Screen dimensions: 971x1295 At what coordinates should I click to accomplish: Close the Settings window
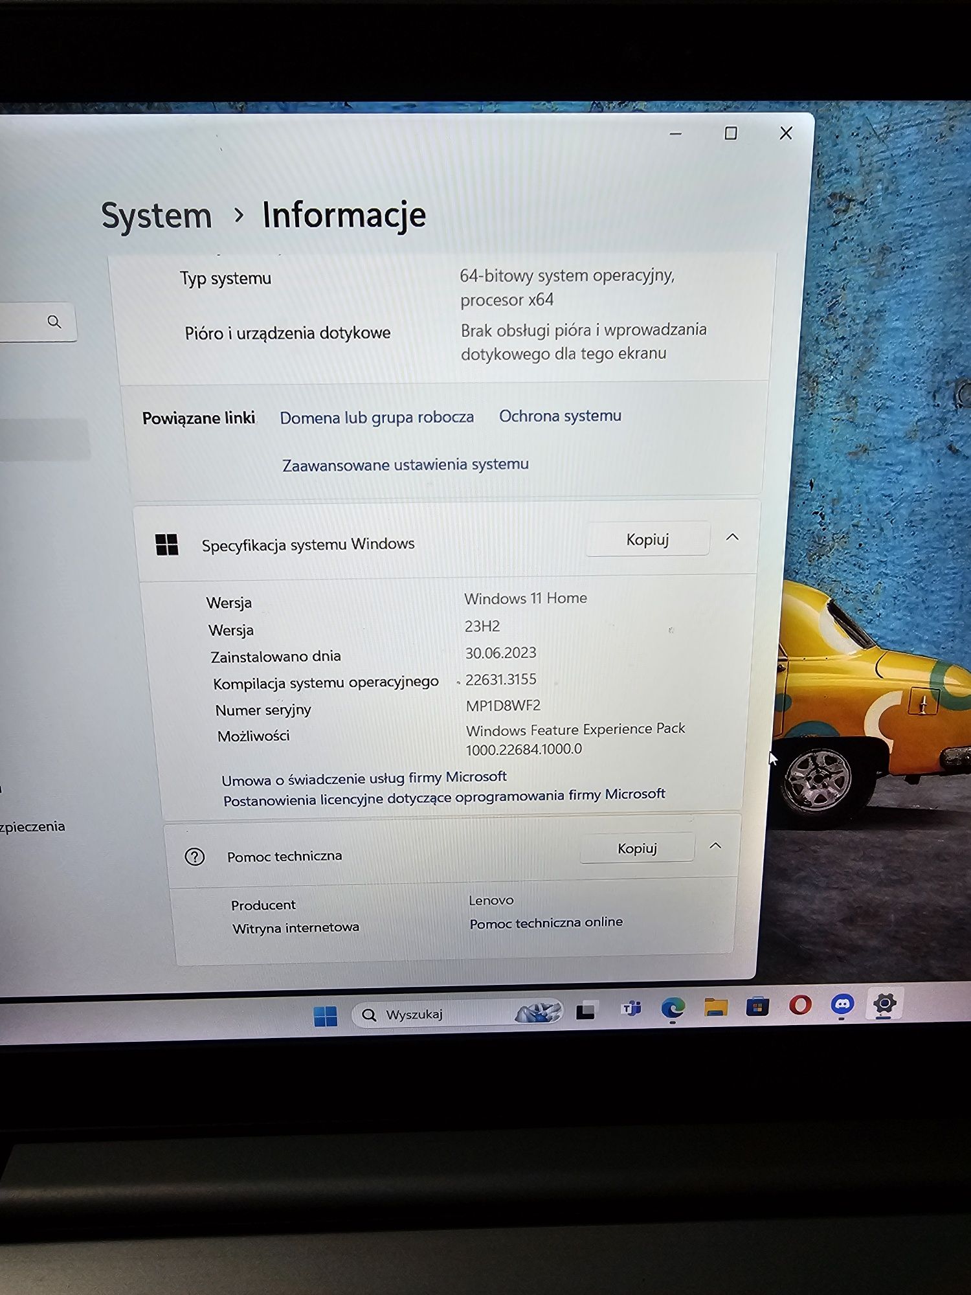coord(786,133)
